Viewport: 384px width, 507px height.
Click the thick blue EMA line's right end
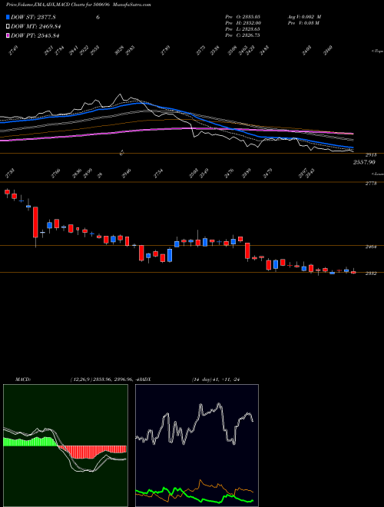point(352,147)
